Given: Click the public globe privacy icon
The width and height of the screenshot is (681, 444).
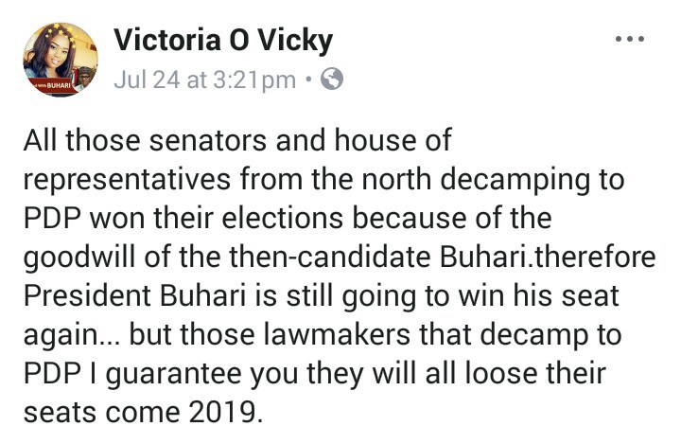Looking at the screenshot, I should [x=331, y=80].
